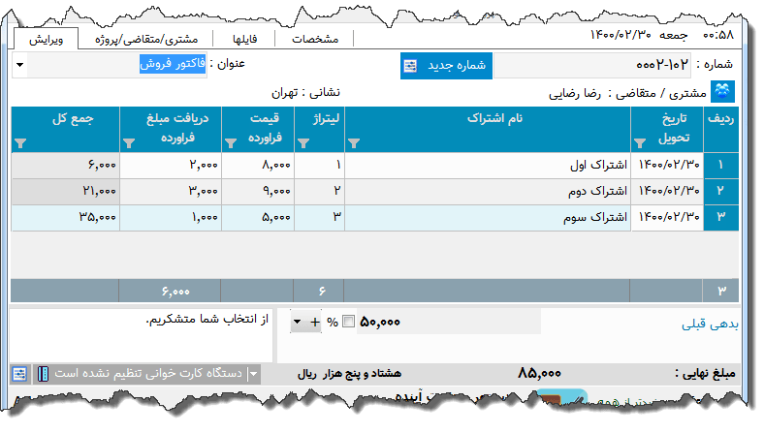Click the ۳۵,۰۰۰ total cell
The image size is (764, 433).
[65, 217]
